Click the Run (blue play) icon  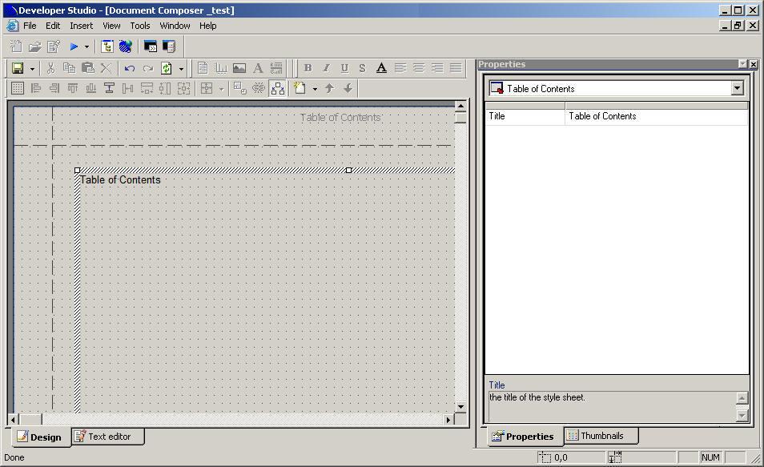click(74, 47)
